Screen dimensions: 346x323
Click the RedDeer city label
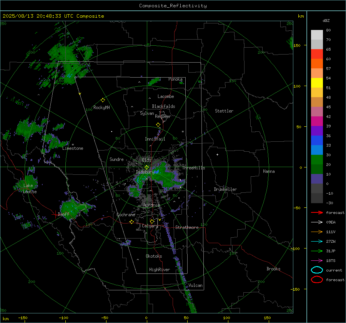coord(163,116)
